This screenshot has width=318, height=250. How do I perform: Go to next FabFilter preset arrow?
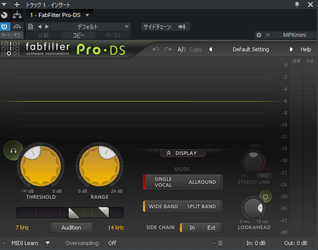(x=291, y=49)
